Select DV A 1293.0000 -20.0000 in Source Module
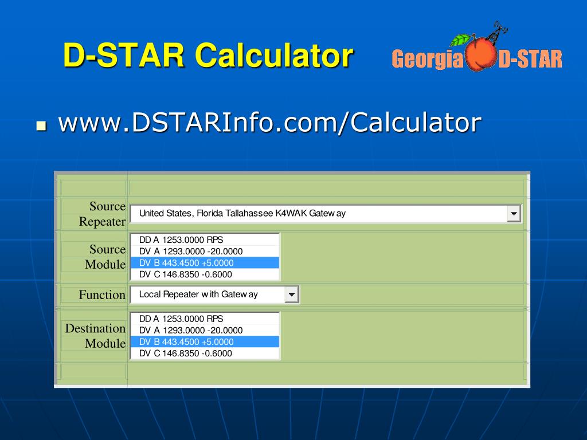 [x=205, y=252]
